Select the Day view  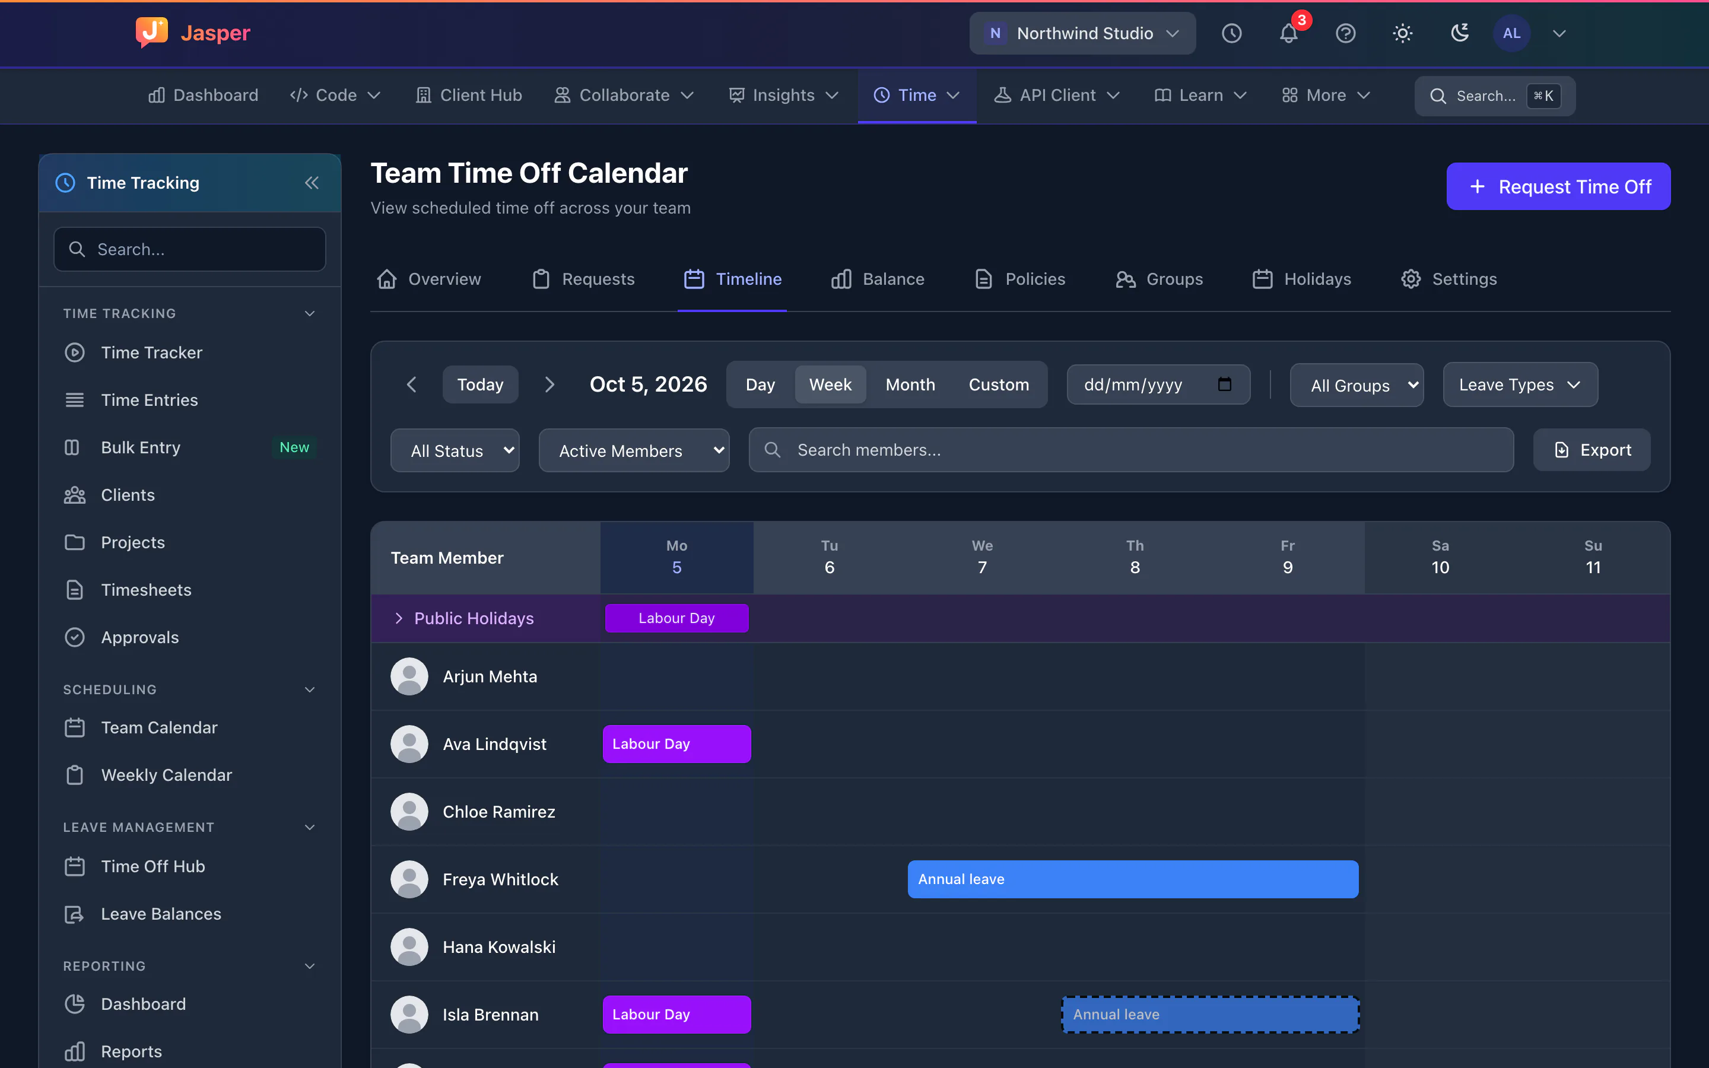760,384
